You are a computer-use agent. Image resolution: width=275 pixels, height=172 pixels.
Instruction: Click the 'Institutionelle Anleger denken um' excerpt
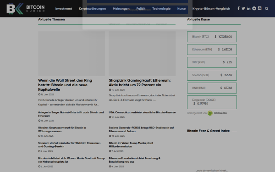68,102
